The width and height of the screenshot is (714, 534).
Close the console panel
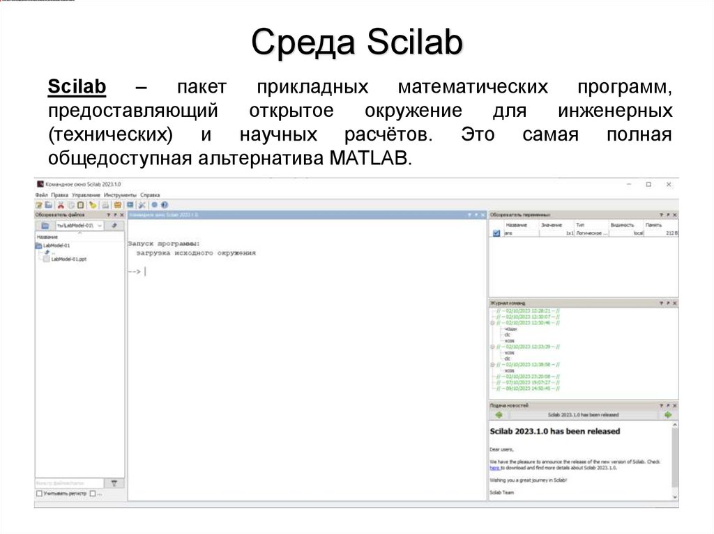(483, 214)
